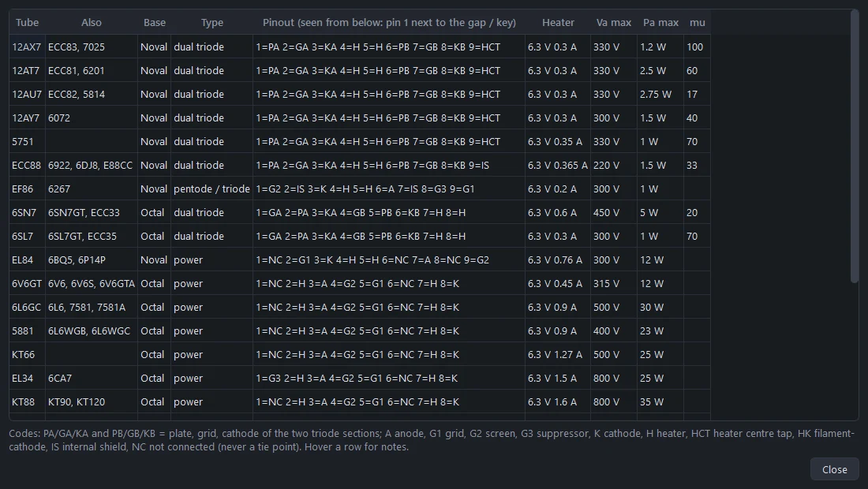Click the EL84 tube name cell
This screenshot has height=489, width=868.
(x=27, y=260)
